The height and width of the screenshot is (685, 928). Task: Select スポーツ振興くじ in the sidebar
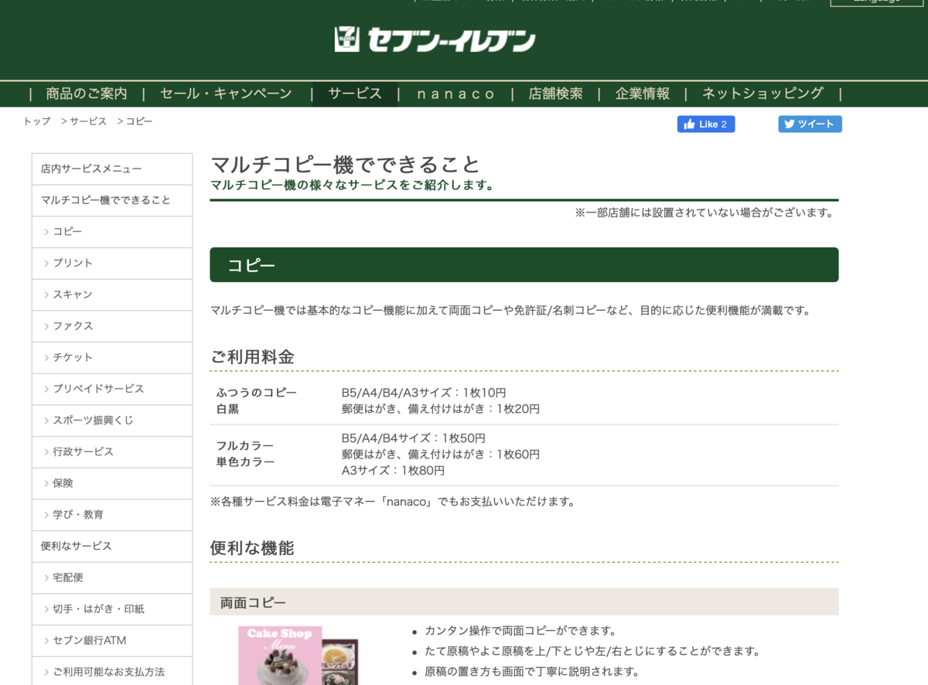pos(112,421)
